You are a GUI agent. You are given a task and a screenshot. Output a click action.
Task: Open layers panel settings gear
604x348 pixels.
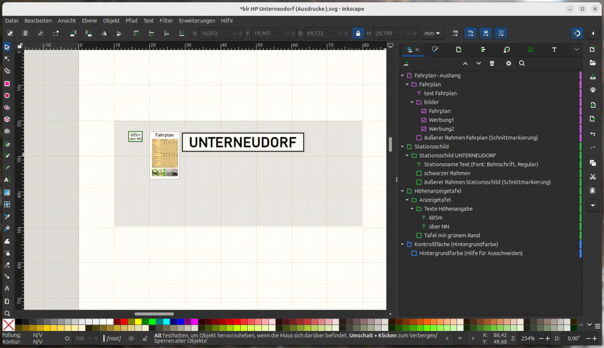508,64
